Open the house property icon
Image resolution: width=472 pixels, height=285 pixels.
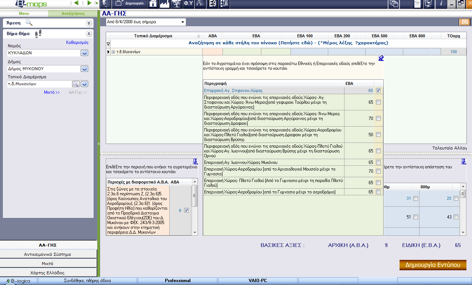[x=153, y=4]
